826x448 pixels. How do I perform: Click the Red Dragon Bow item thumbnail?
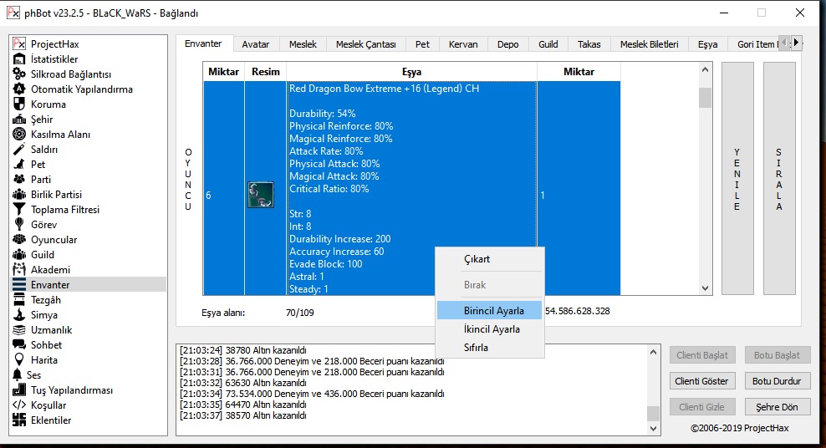click(261, 195)
